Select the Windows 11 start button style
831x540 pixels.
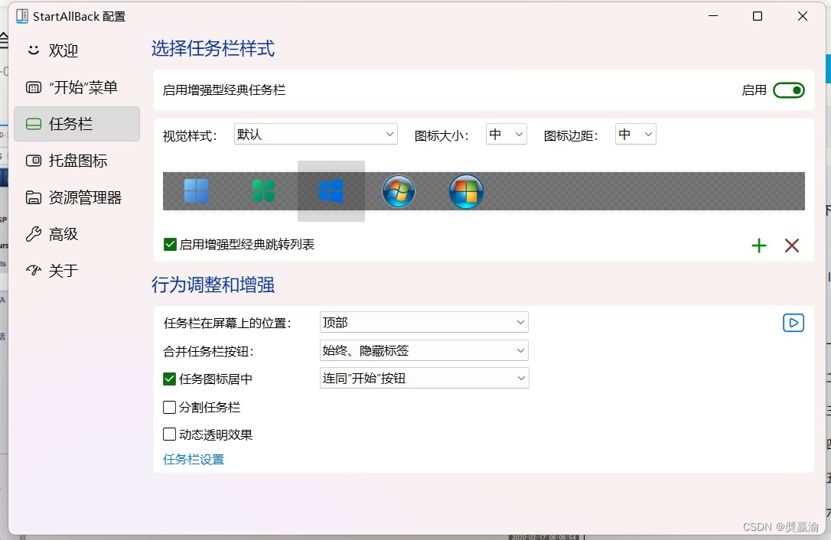click(196, 190)
